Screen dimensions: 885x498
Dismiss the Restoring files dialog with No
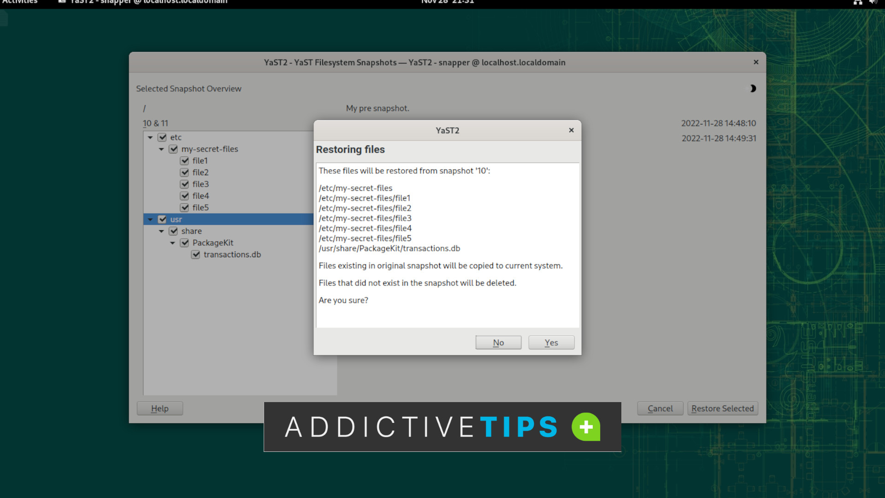click(498, 342)
